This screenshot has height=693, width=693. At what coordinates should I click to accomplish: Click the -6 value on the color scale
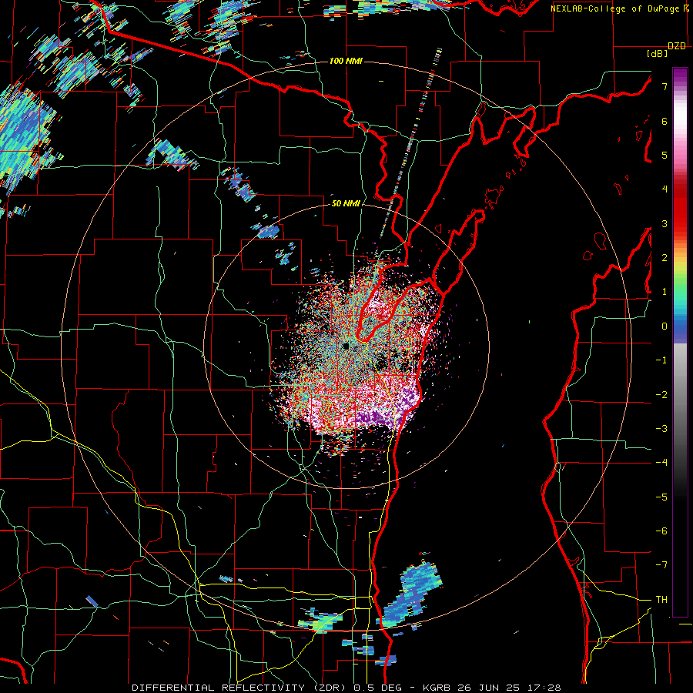coord(661,531)
